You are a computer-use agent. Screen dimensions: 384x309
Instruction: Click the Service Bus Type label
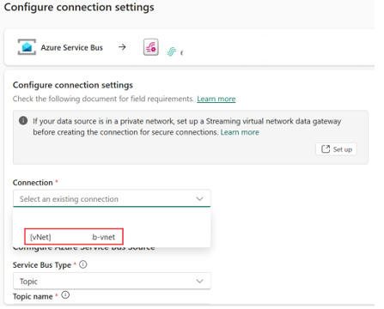coord(42,265)
